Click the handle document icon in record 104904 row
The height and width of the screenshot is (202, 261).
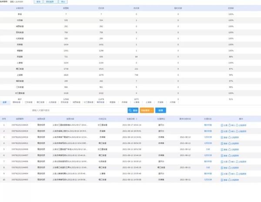pyautogui.click(x=222, y=174)
